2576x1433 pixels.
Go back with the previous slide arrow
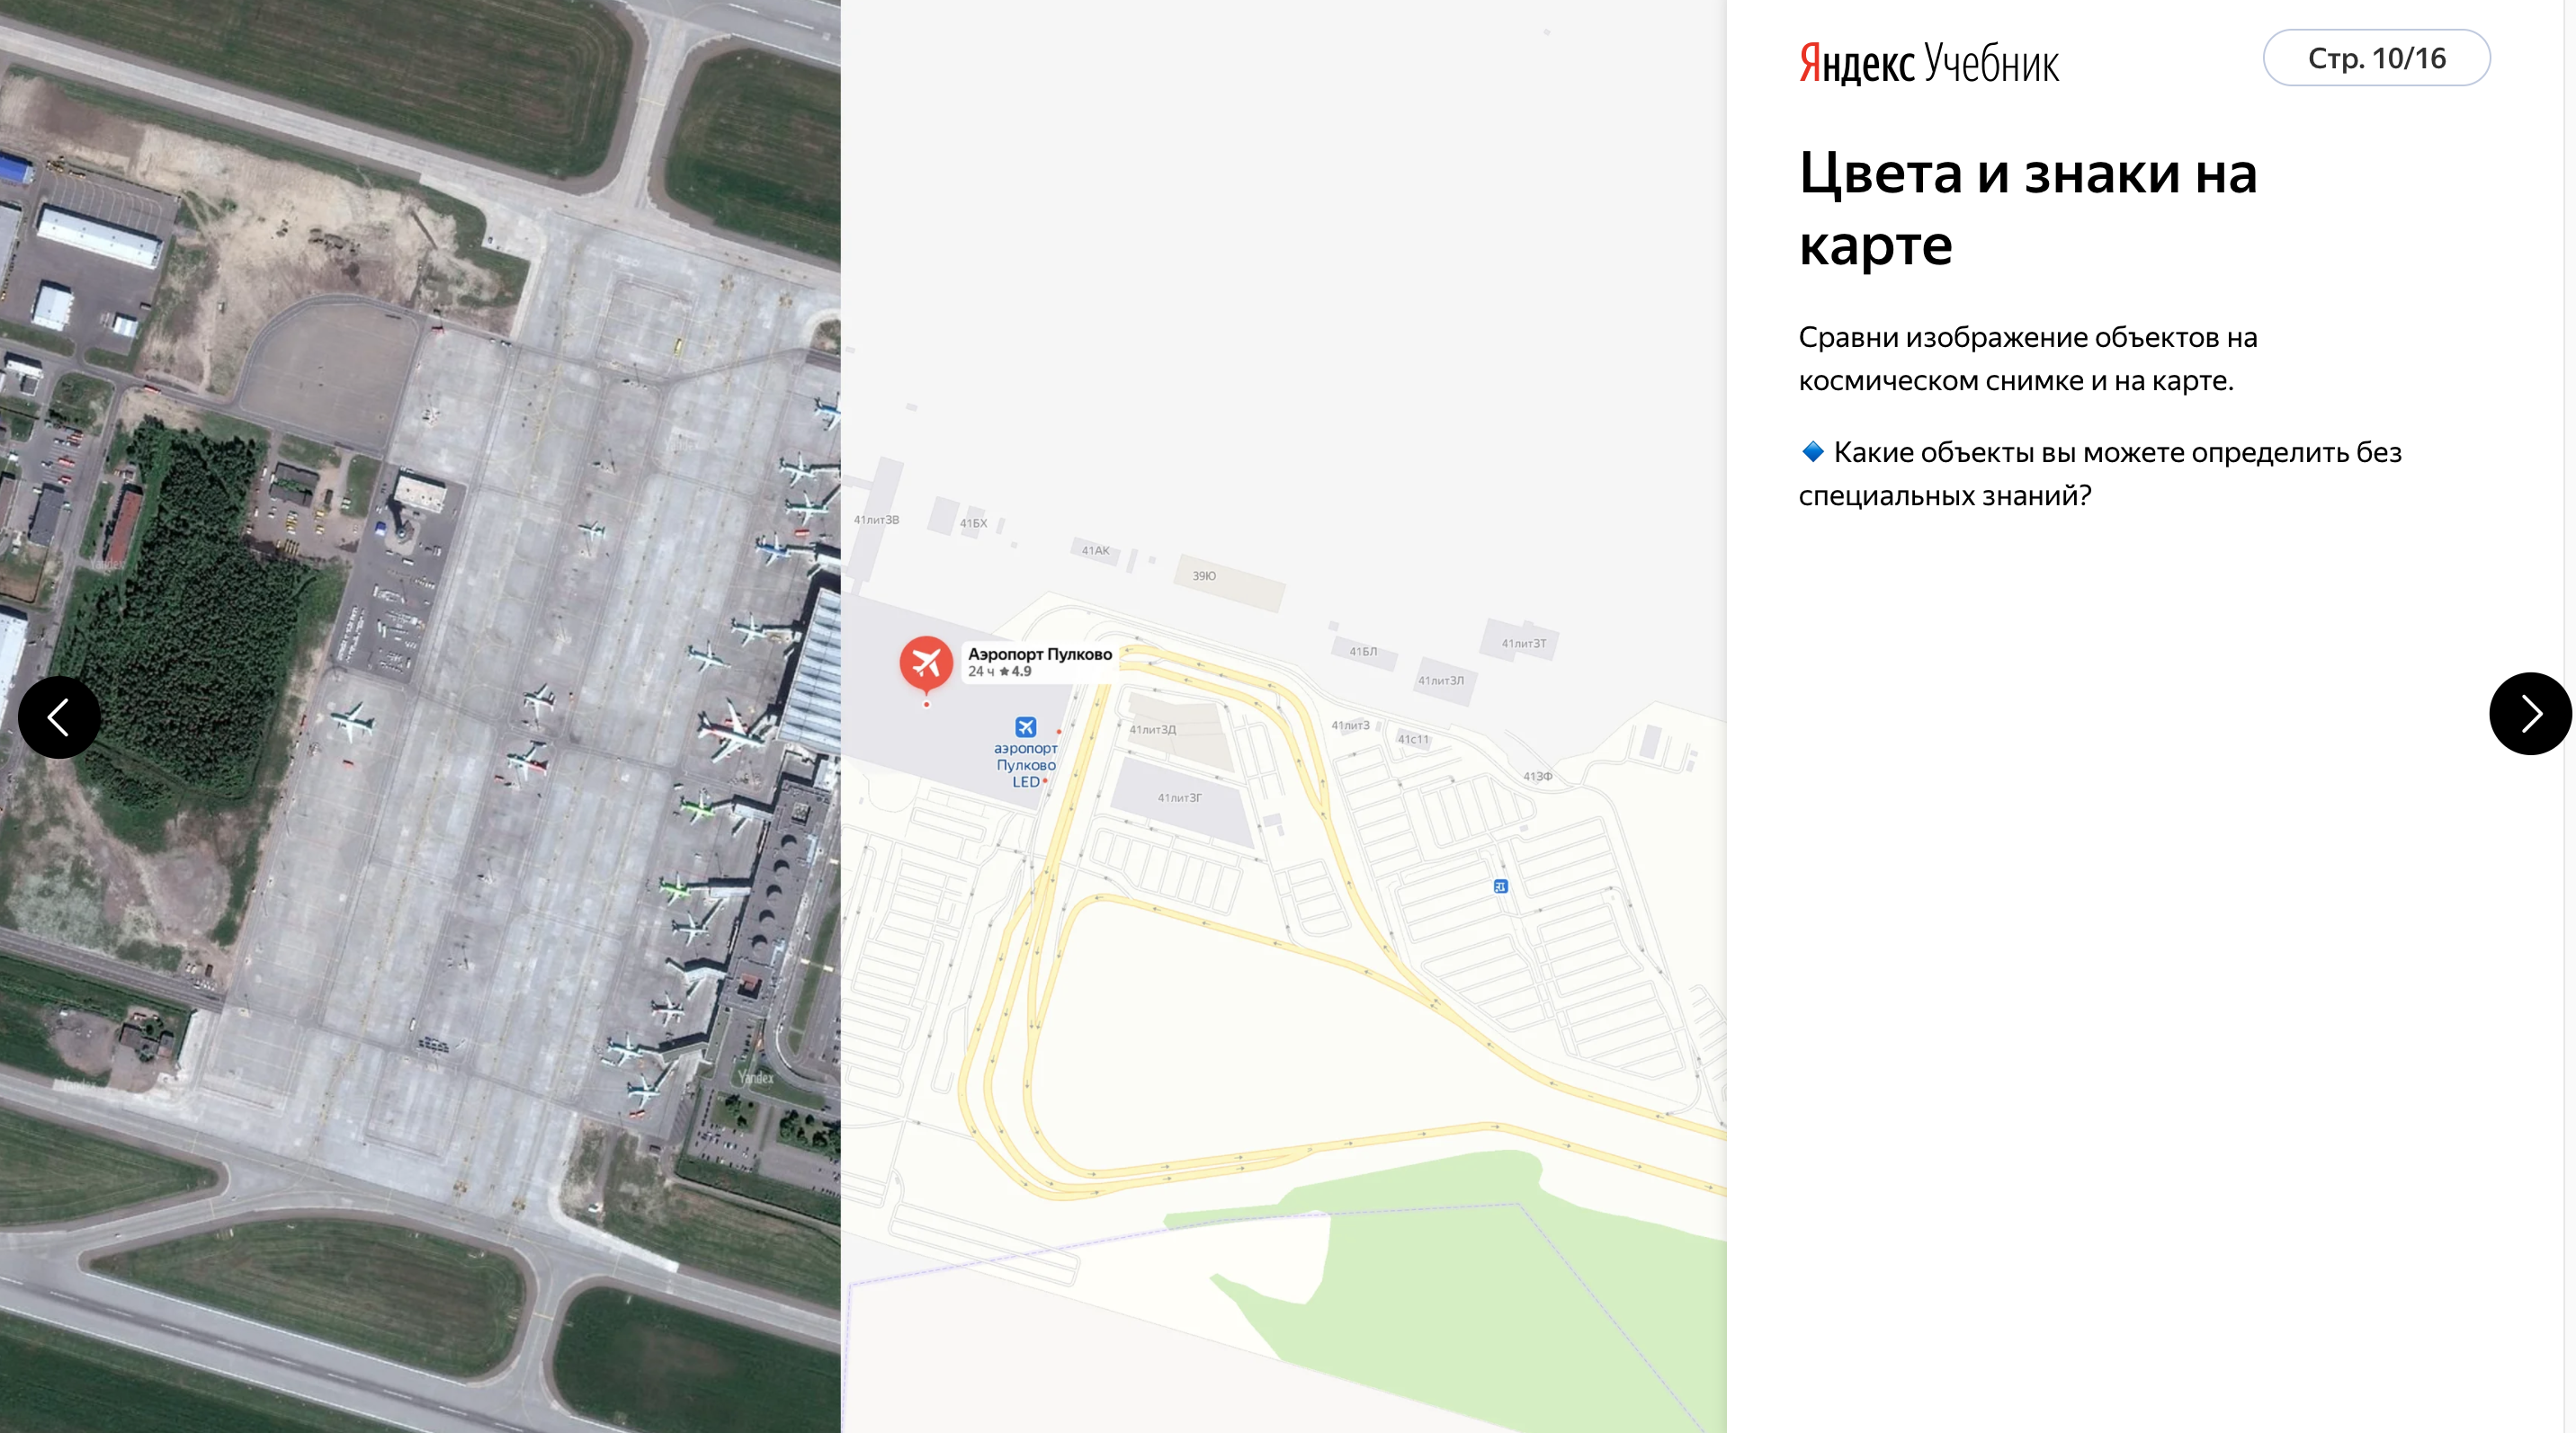(59, 716)
